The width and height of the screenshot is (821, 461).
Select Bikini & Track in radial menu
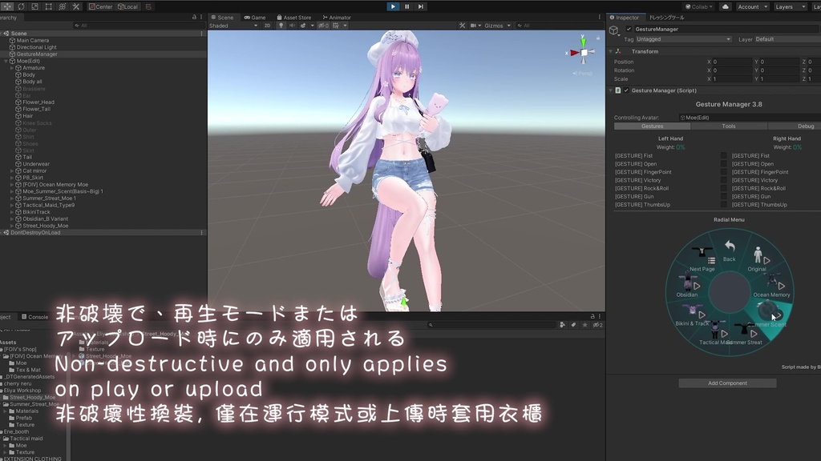692,315
